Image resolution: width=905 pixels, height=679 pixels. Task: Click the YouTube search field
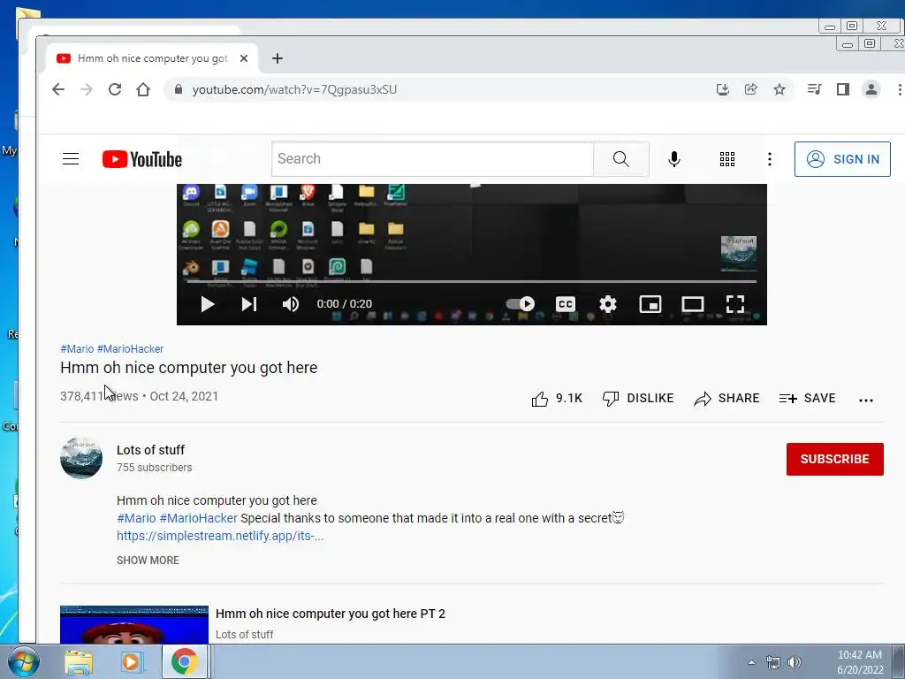click(432, 159)
